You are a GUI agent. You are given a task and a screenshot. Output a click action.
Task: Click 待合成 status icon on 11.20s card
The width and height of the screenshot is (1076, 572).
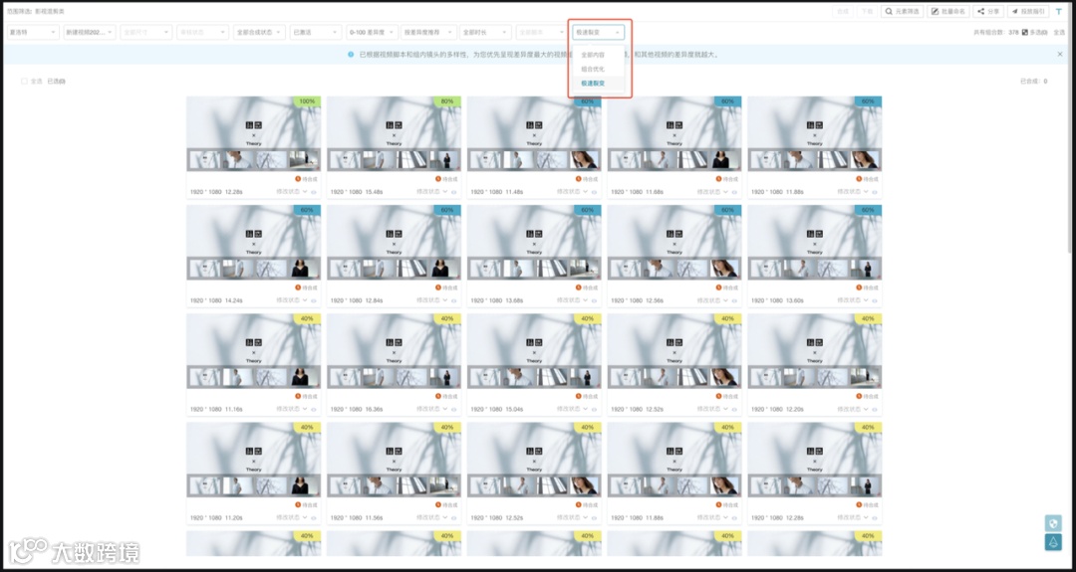[x=298, y=505]
